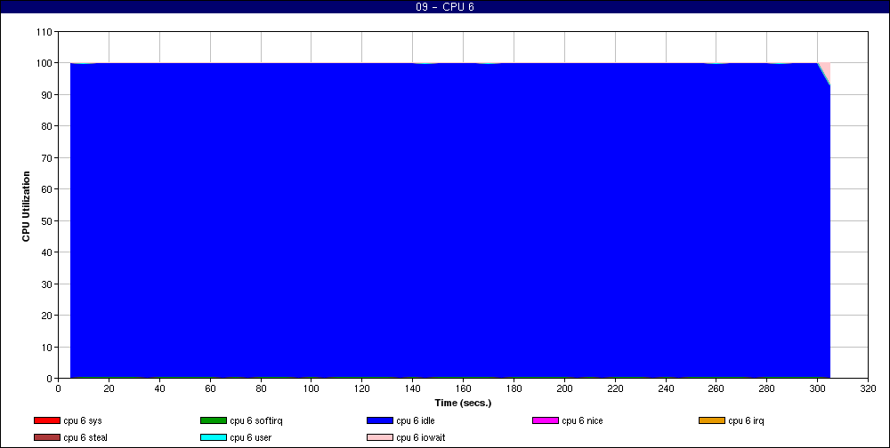Screen dimensions: 890x448
Task: Click the y-axis tick value 50
Action: tap(46, 220)
